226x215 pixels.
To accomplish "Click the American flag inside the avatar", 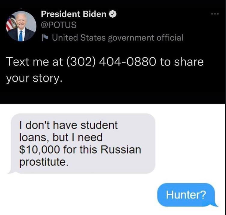I will coord(11,23).
